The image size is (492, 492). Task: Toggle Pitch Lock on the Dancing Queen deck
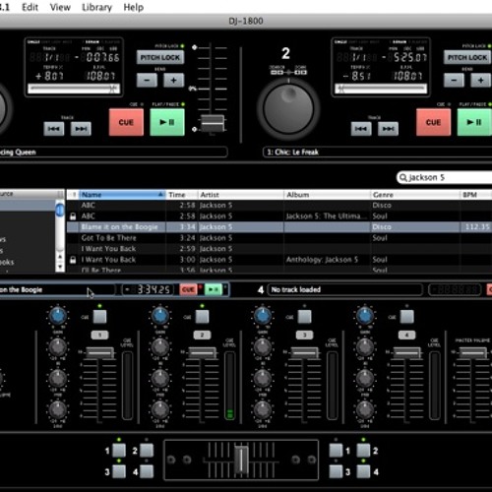160,58
